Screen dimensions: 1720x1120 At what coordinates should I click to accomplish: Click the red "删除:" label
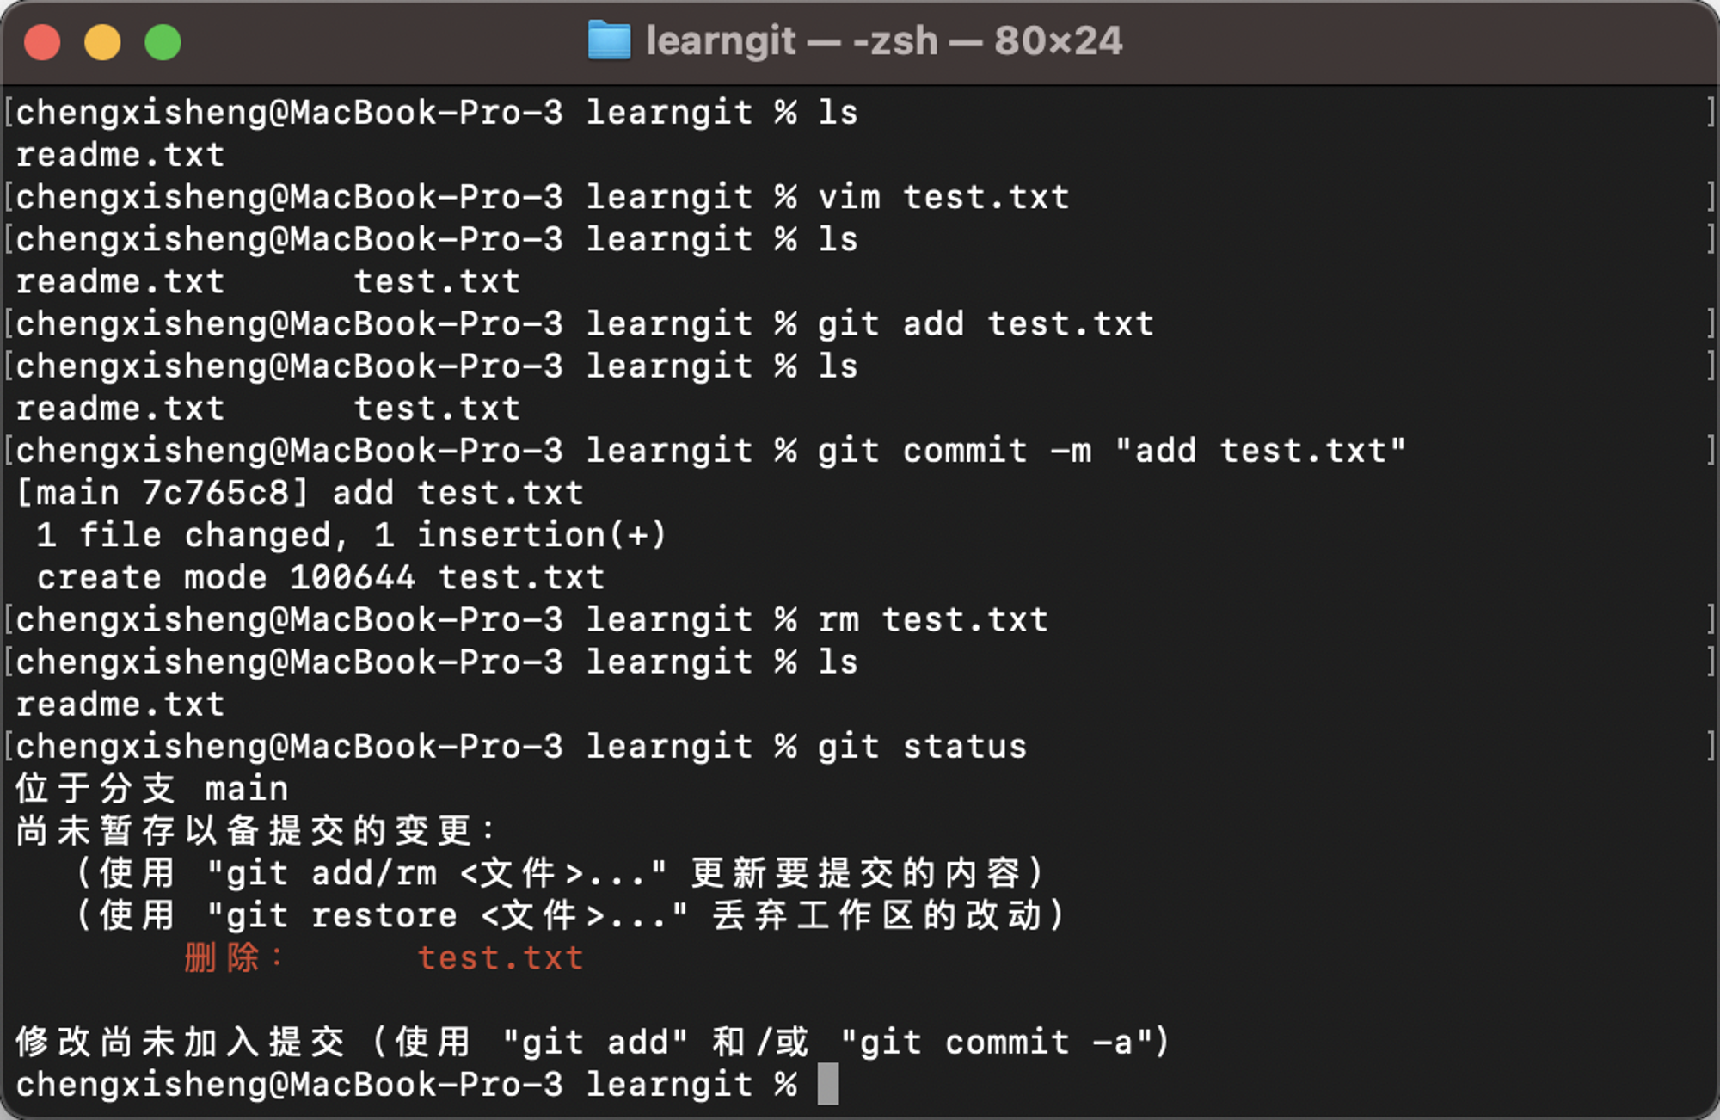click(x=233, y=957)
